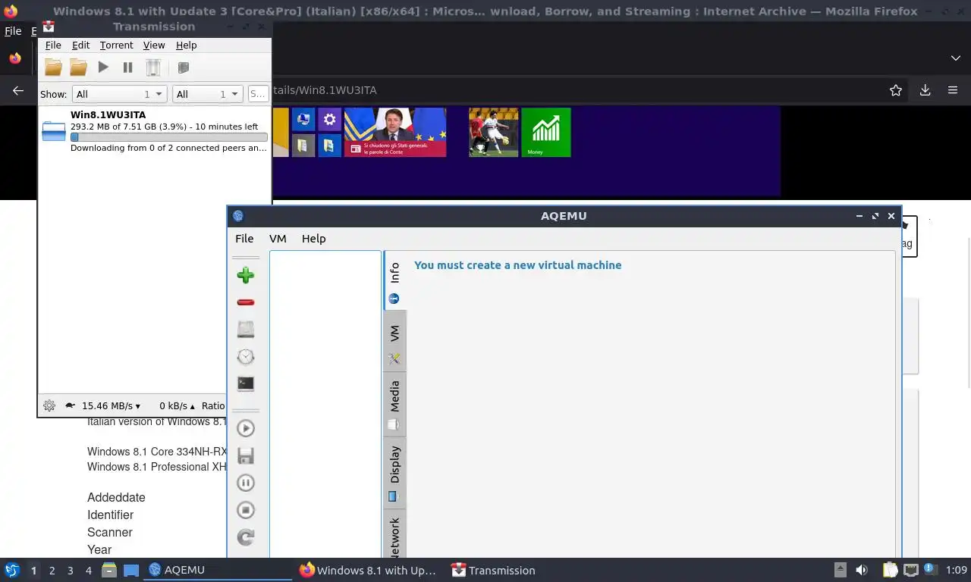Open AQEMU VM menu
This screenshot has width=971, height=582.
(x=278, y=238)
